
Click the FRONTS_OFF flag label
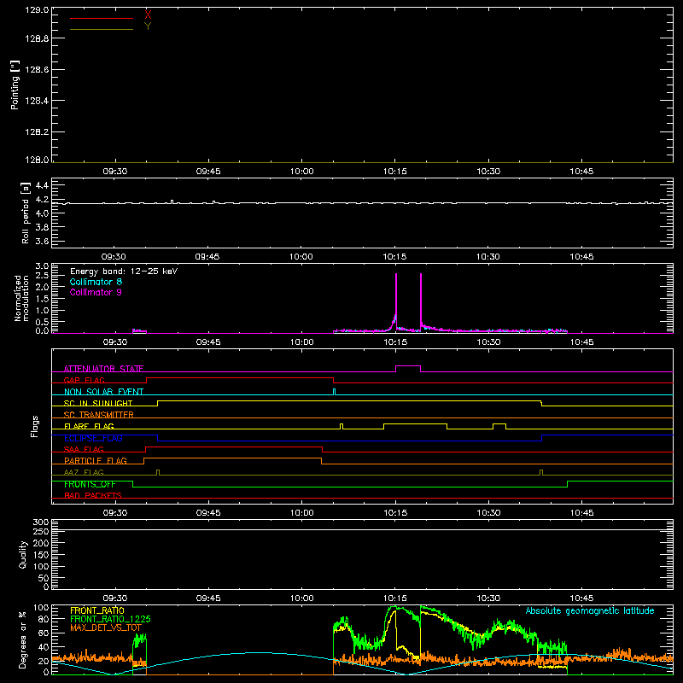click(90, 484)
